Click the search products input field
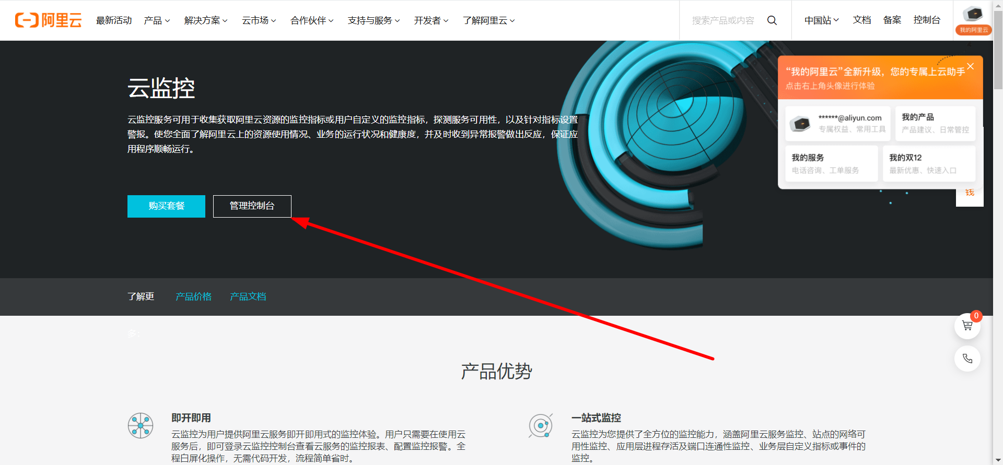This screenshot has width=1003, height=465. click(723, 20)
